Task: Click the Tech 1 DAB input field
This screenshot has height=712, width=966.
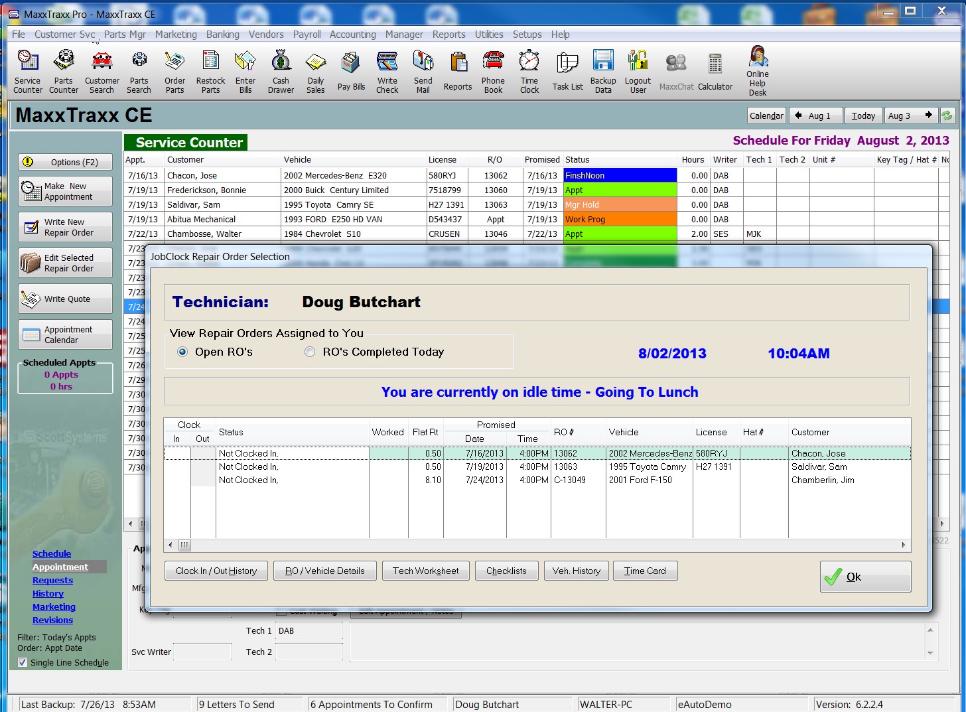Action: pos(309,631)
